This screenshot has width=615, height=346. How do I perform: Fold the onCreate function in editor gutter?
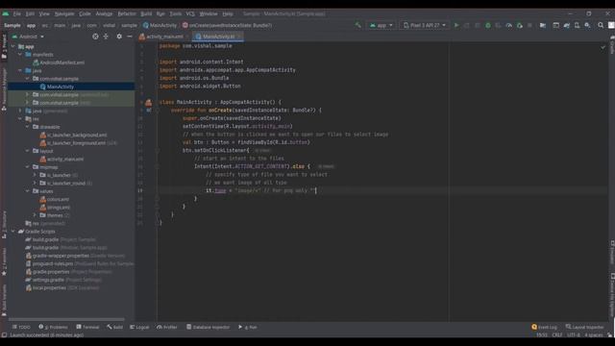(x=157, y=111)
